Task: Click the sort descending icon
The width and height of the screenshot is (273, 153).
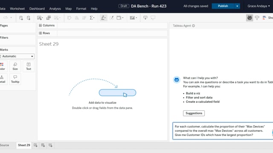Action: [x=84, y=18]
